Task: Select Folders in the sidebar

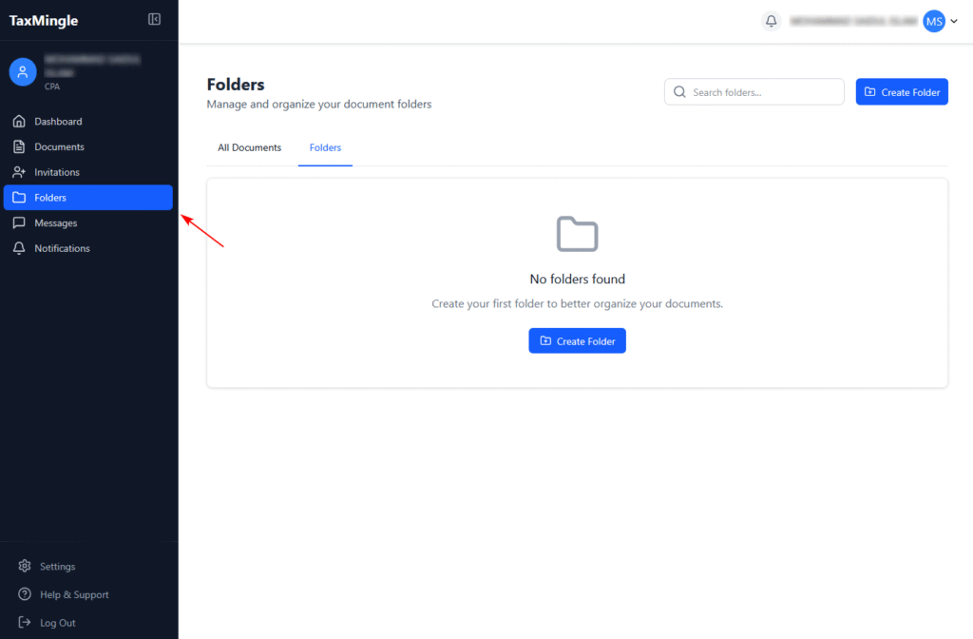Action: coord(50,198)
